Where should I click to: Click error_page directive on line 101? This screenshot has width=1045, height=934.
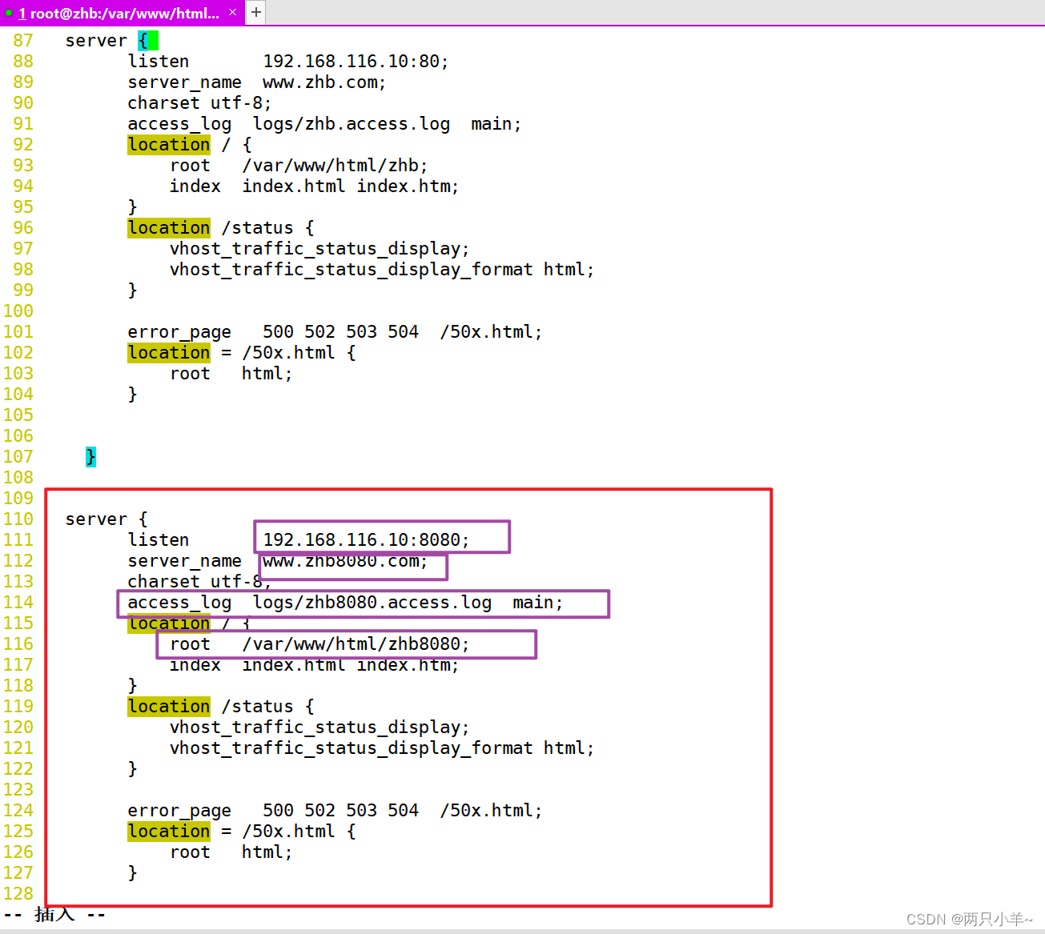179,332
